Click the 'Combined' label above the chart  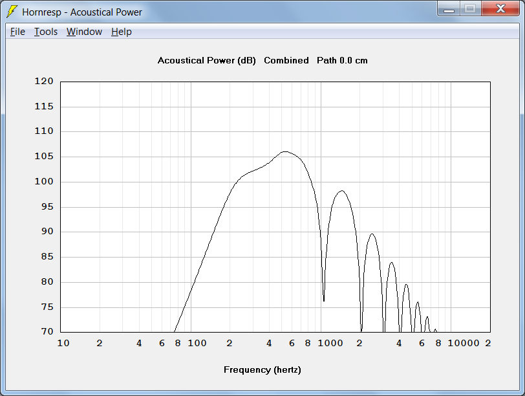[286, 60]
